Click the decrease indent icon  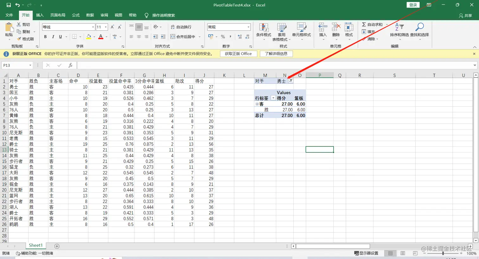tap(156, 37)
